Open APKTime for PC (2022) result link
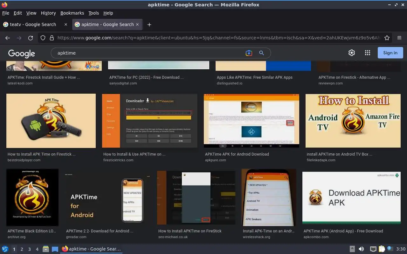The width and height of the screenshot is (407, 254). (146, 77)
